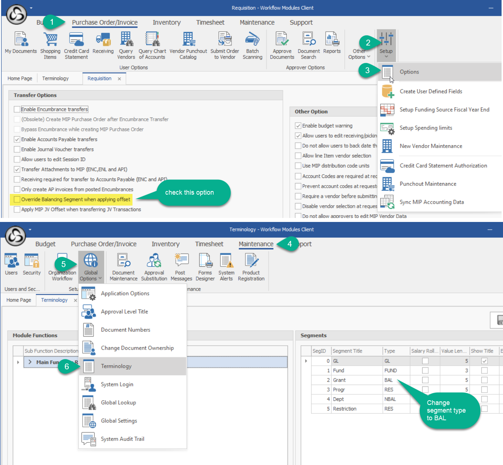Switch to the Inventory ribbon tab

(x=166, y=23)
